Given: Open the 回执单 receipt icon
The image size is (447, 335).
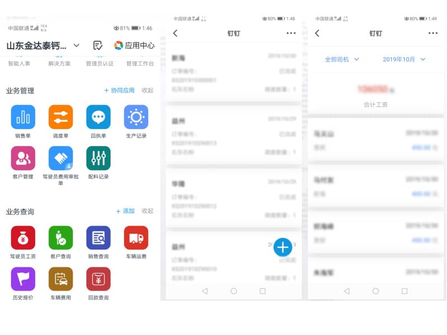Looking at the screenshot, I should pos(98,118).
